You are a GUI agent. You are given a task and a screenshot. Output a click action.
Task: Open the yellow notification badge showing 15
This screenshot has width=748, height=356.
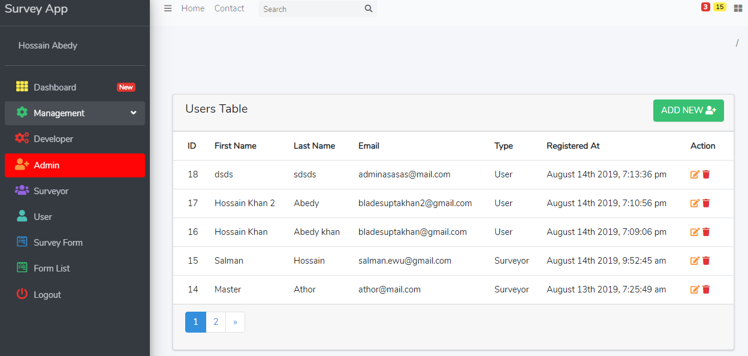[719, 7]
